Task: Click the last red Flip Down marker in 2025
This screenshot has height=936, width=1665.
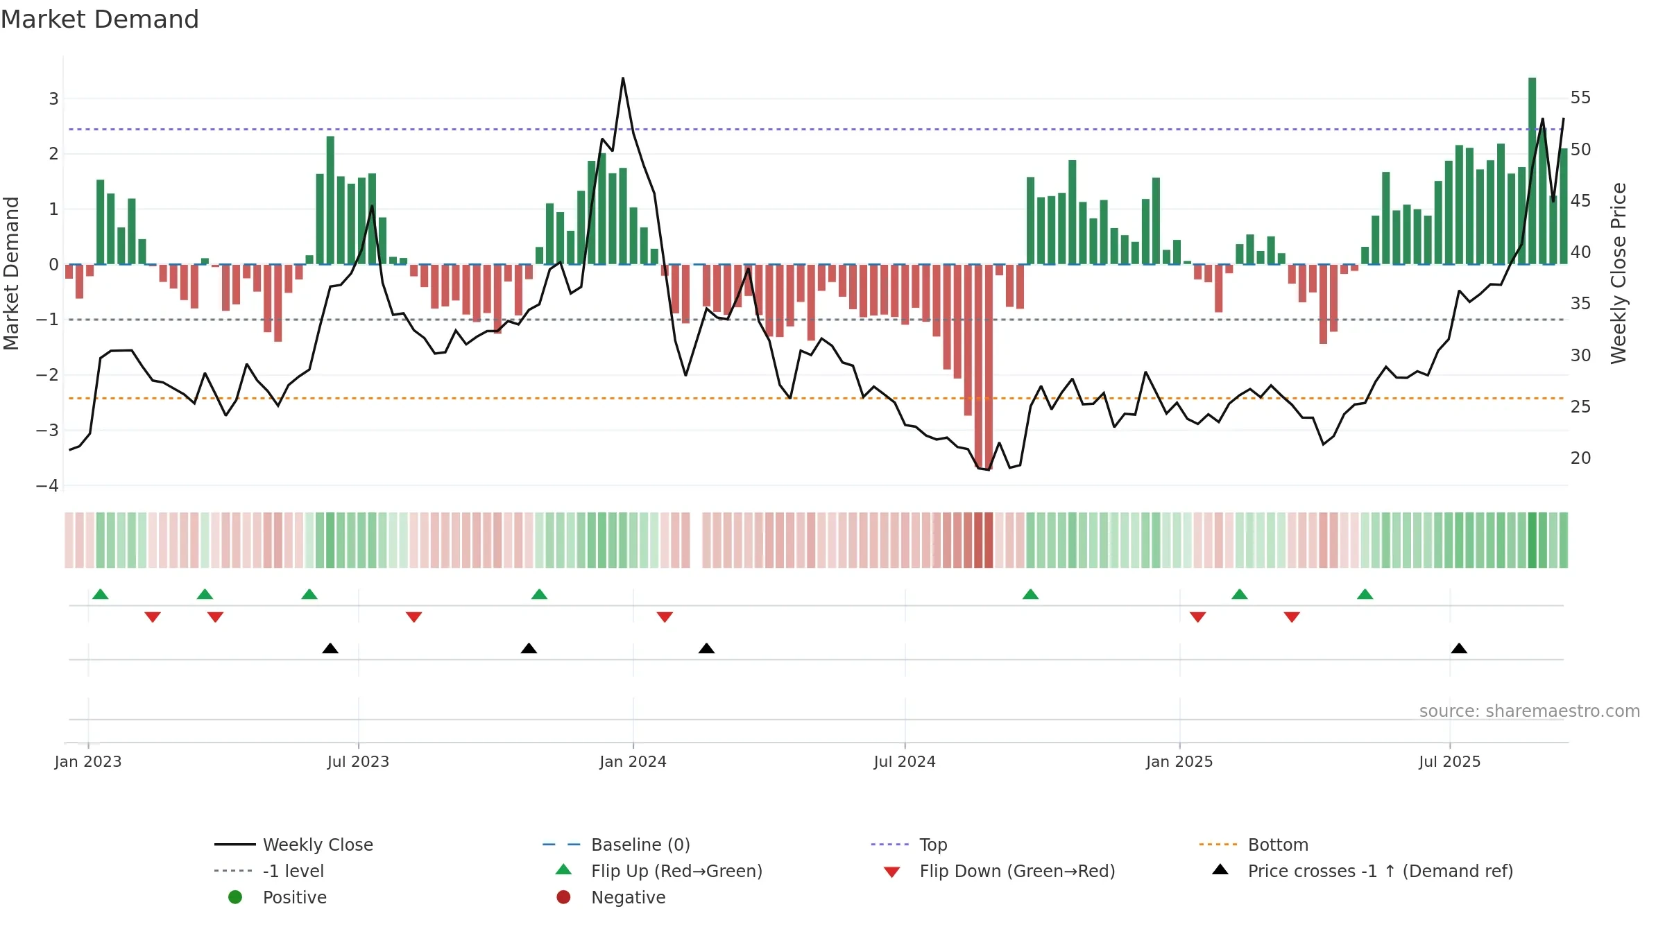Action: pyautogui.click(x=1292, y=617)
